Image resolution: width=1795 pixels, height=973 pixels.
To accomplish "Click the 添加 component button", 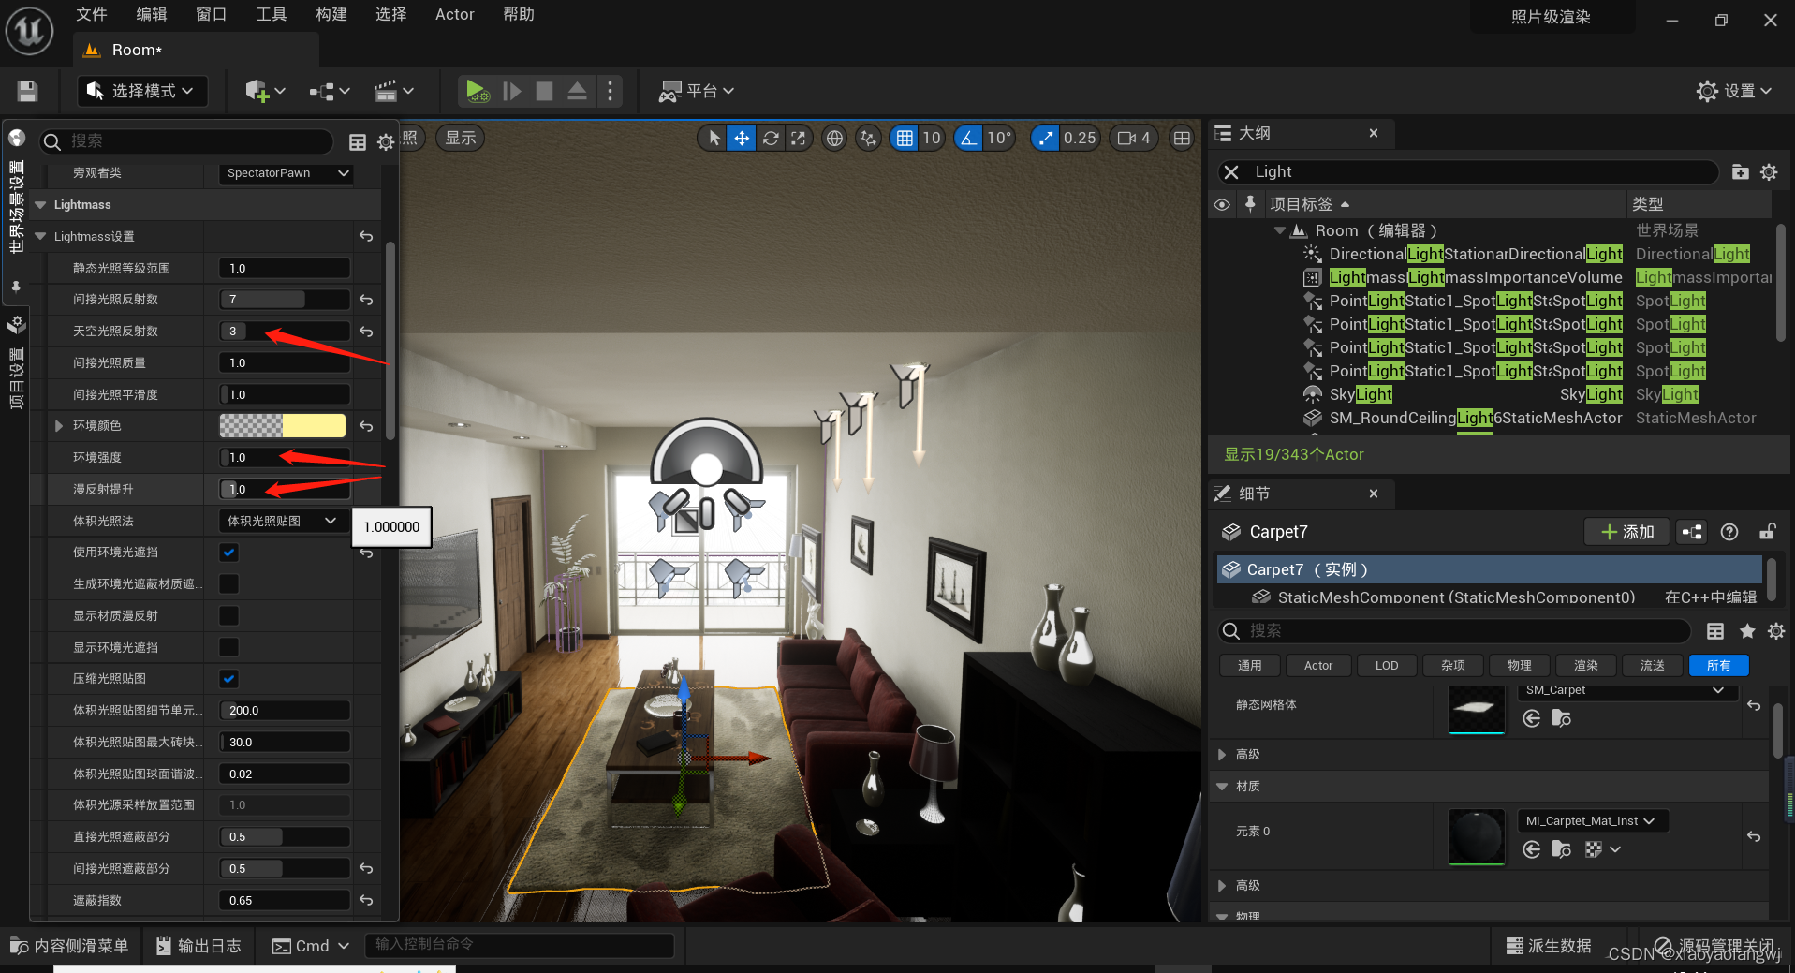I will [x=1627, y=532].
